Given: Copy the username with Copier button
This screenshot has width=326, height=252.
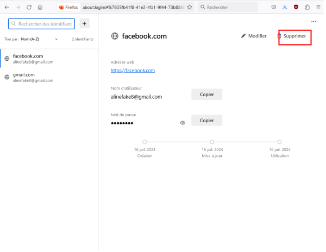Looking at the screenshot, I should click(207, 94).
